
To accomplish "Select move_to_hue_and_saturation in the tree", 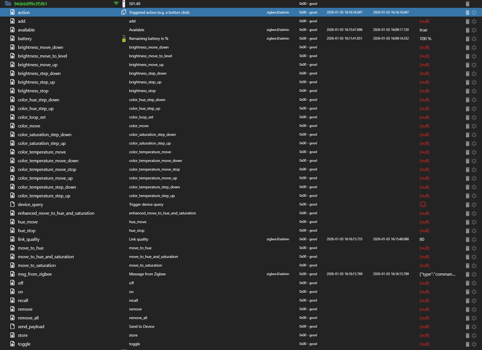I will point(46,257).
